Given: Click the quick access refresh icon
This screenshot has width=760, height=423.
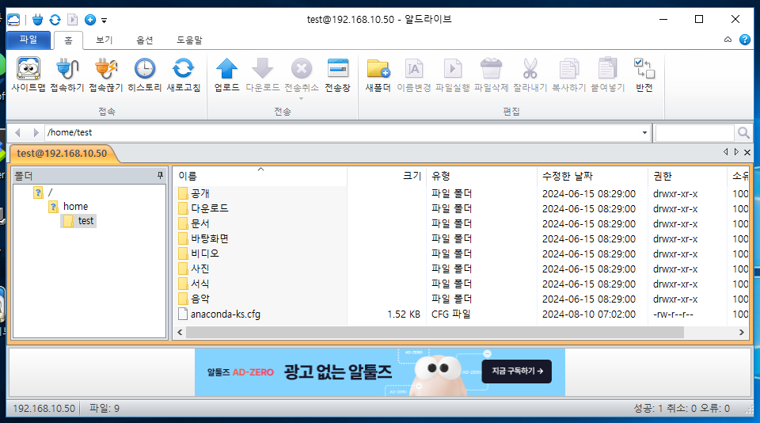Looking at the screenshot, I should tap(55, 20).
